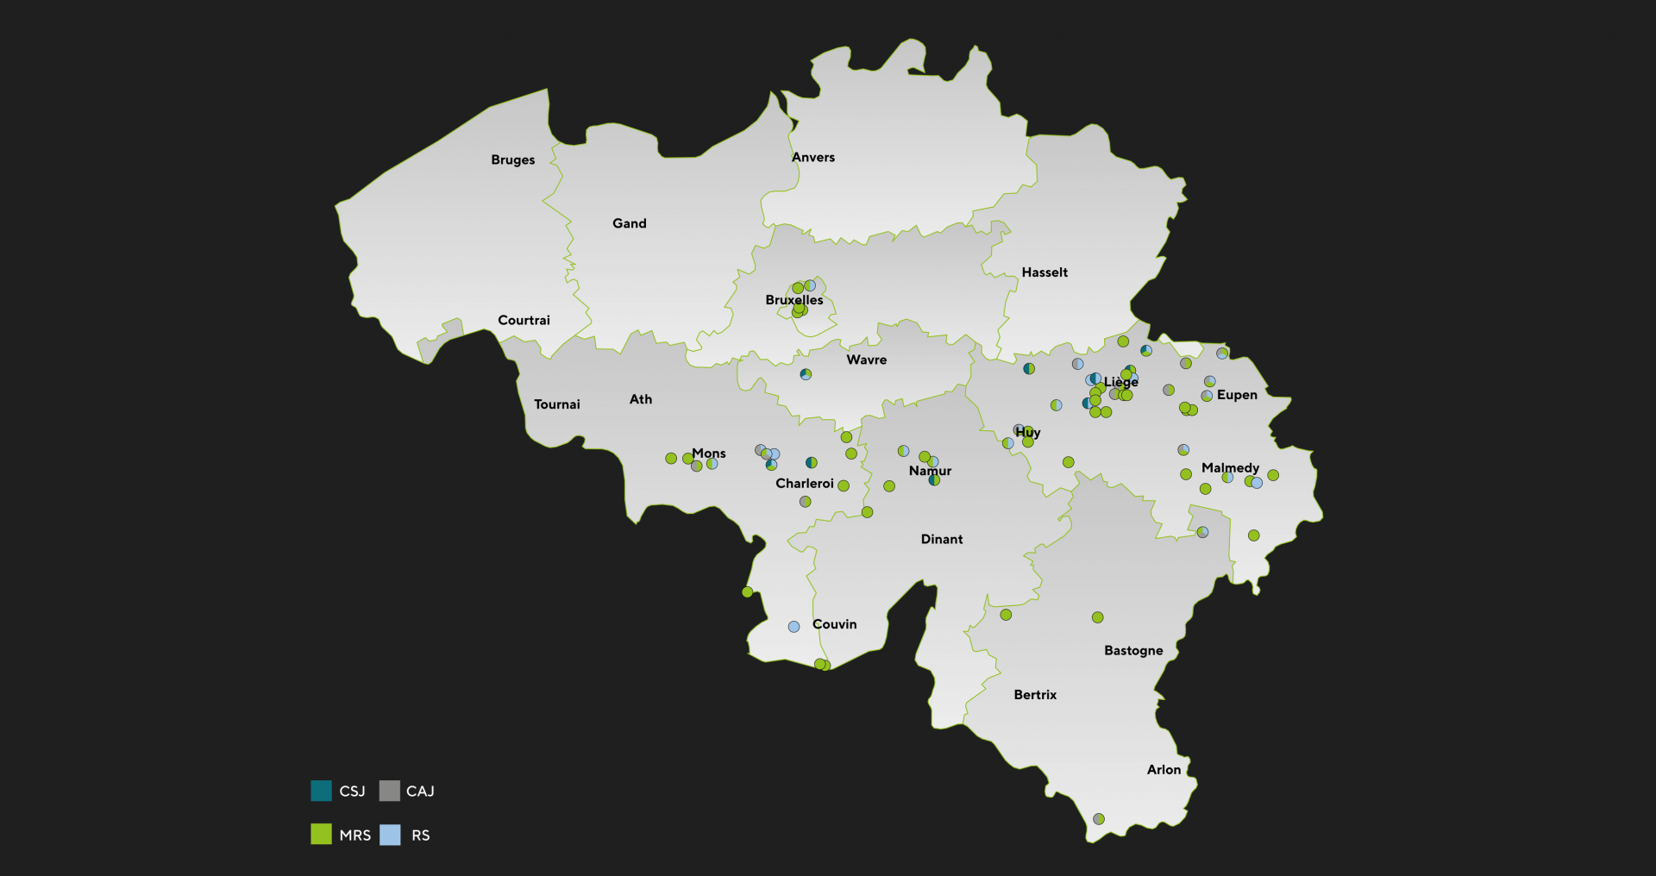This screenshot has width=1656, height=876.
Task: Click the Hasselt region label
Action: click(1044, 272)
